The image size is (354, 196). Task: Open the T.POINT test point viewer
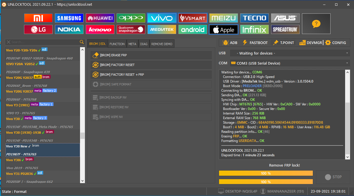(x=283, y=43)
